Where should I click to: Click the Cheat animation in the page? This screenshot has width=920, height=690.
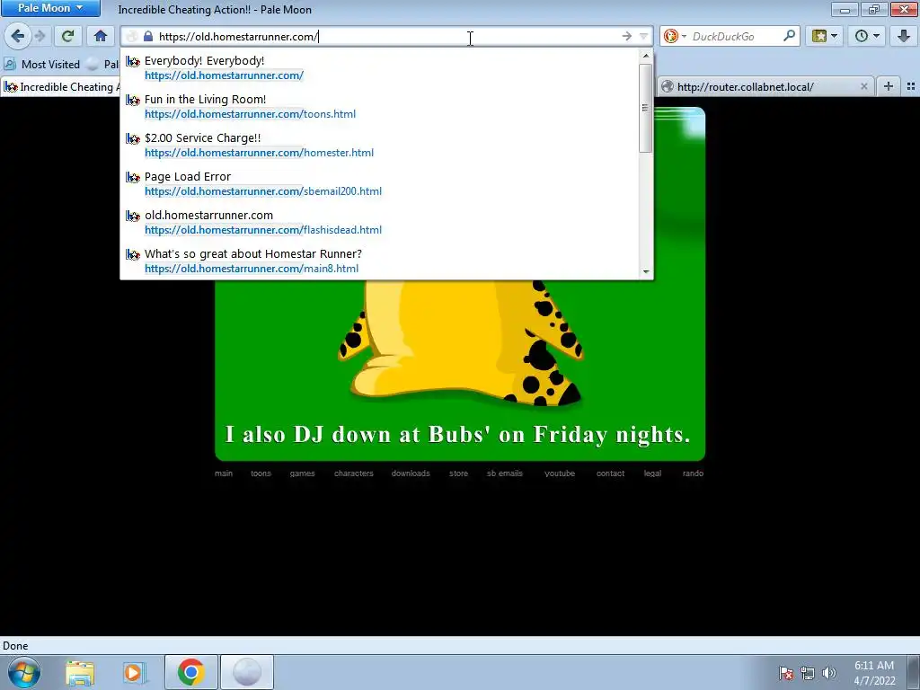460,284
